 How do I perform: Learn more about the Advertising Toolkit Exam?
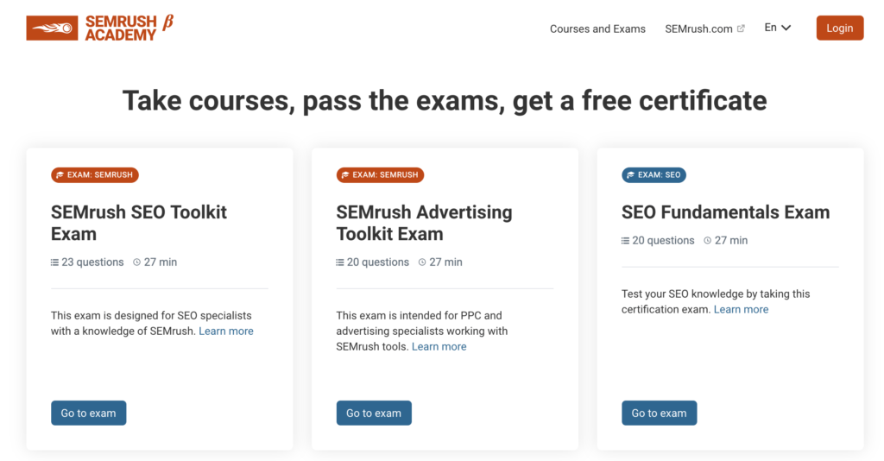click(x=439, y=346)
